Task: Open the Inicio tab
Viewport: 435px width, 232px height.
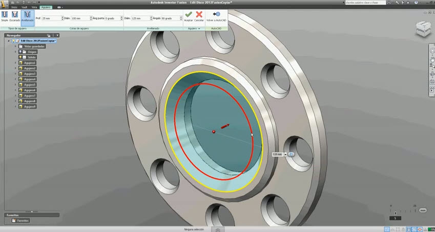Action: point(14,7)
